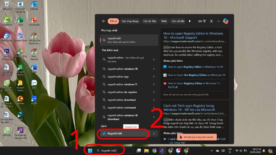Select the Photoshop desktop shortcut

pyautogui.click(x=7, y=54)
